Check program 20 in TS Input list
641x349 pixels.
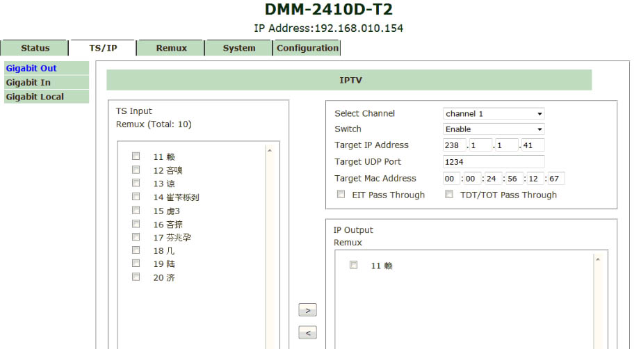point(136,277)
